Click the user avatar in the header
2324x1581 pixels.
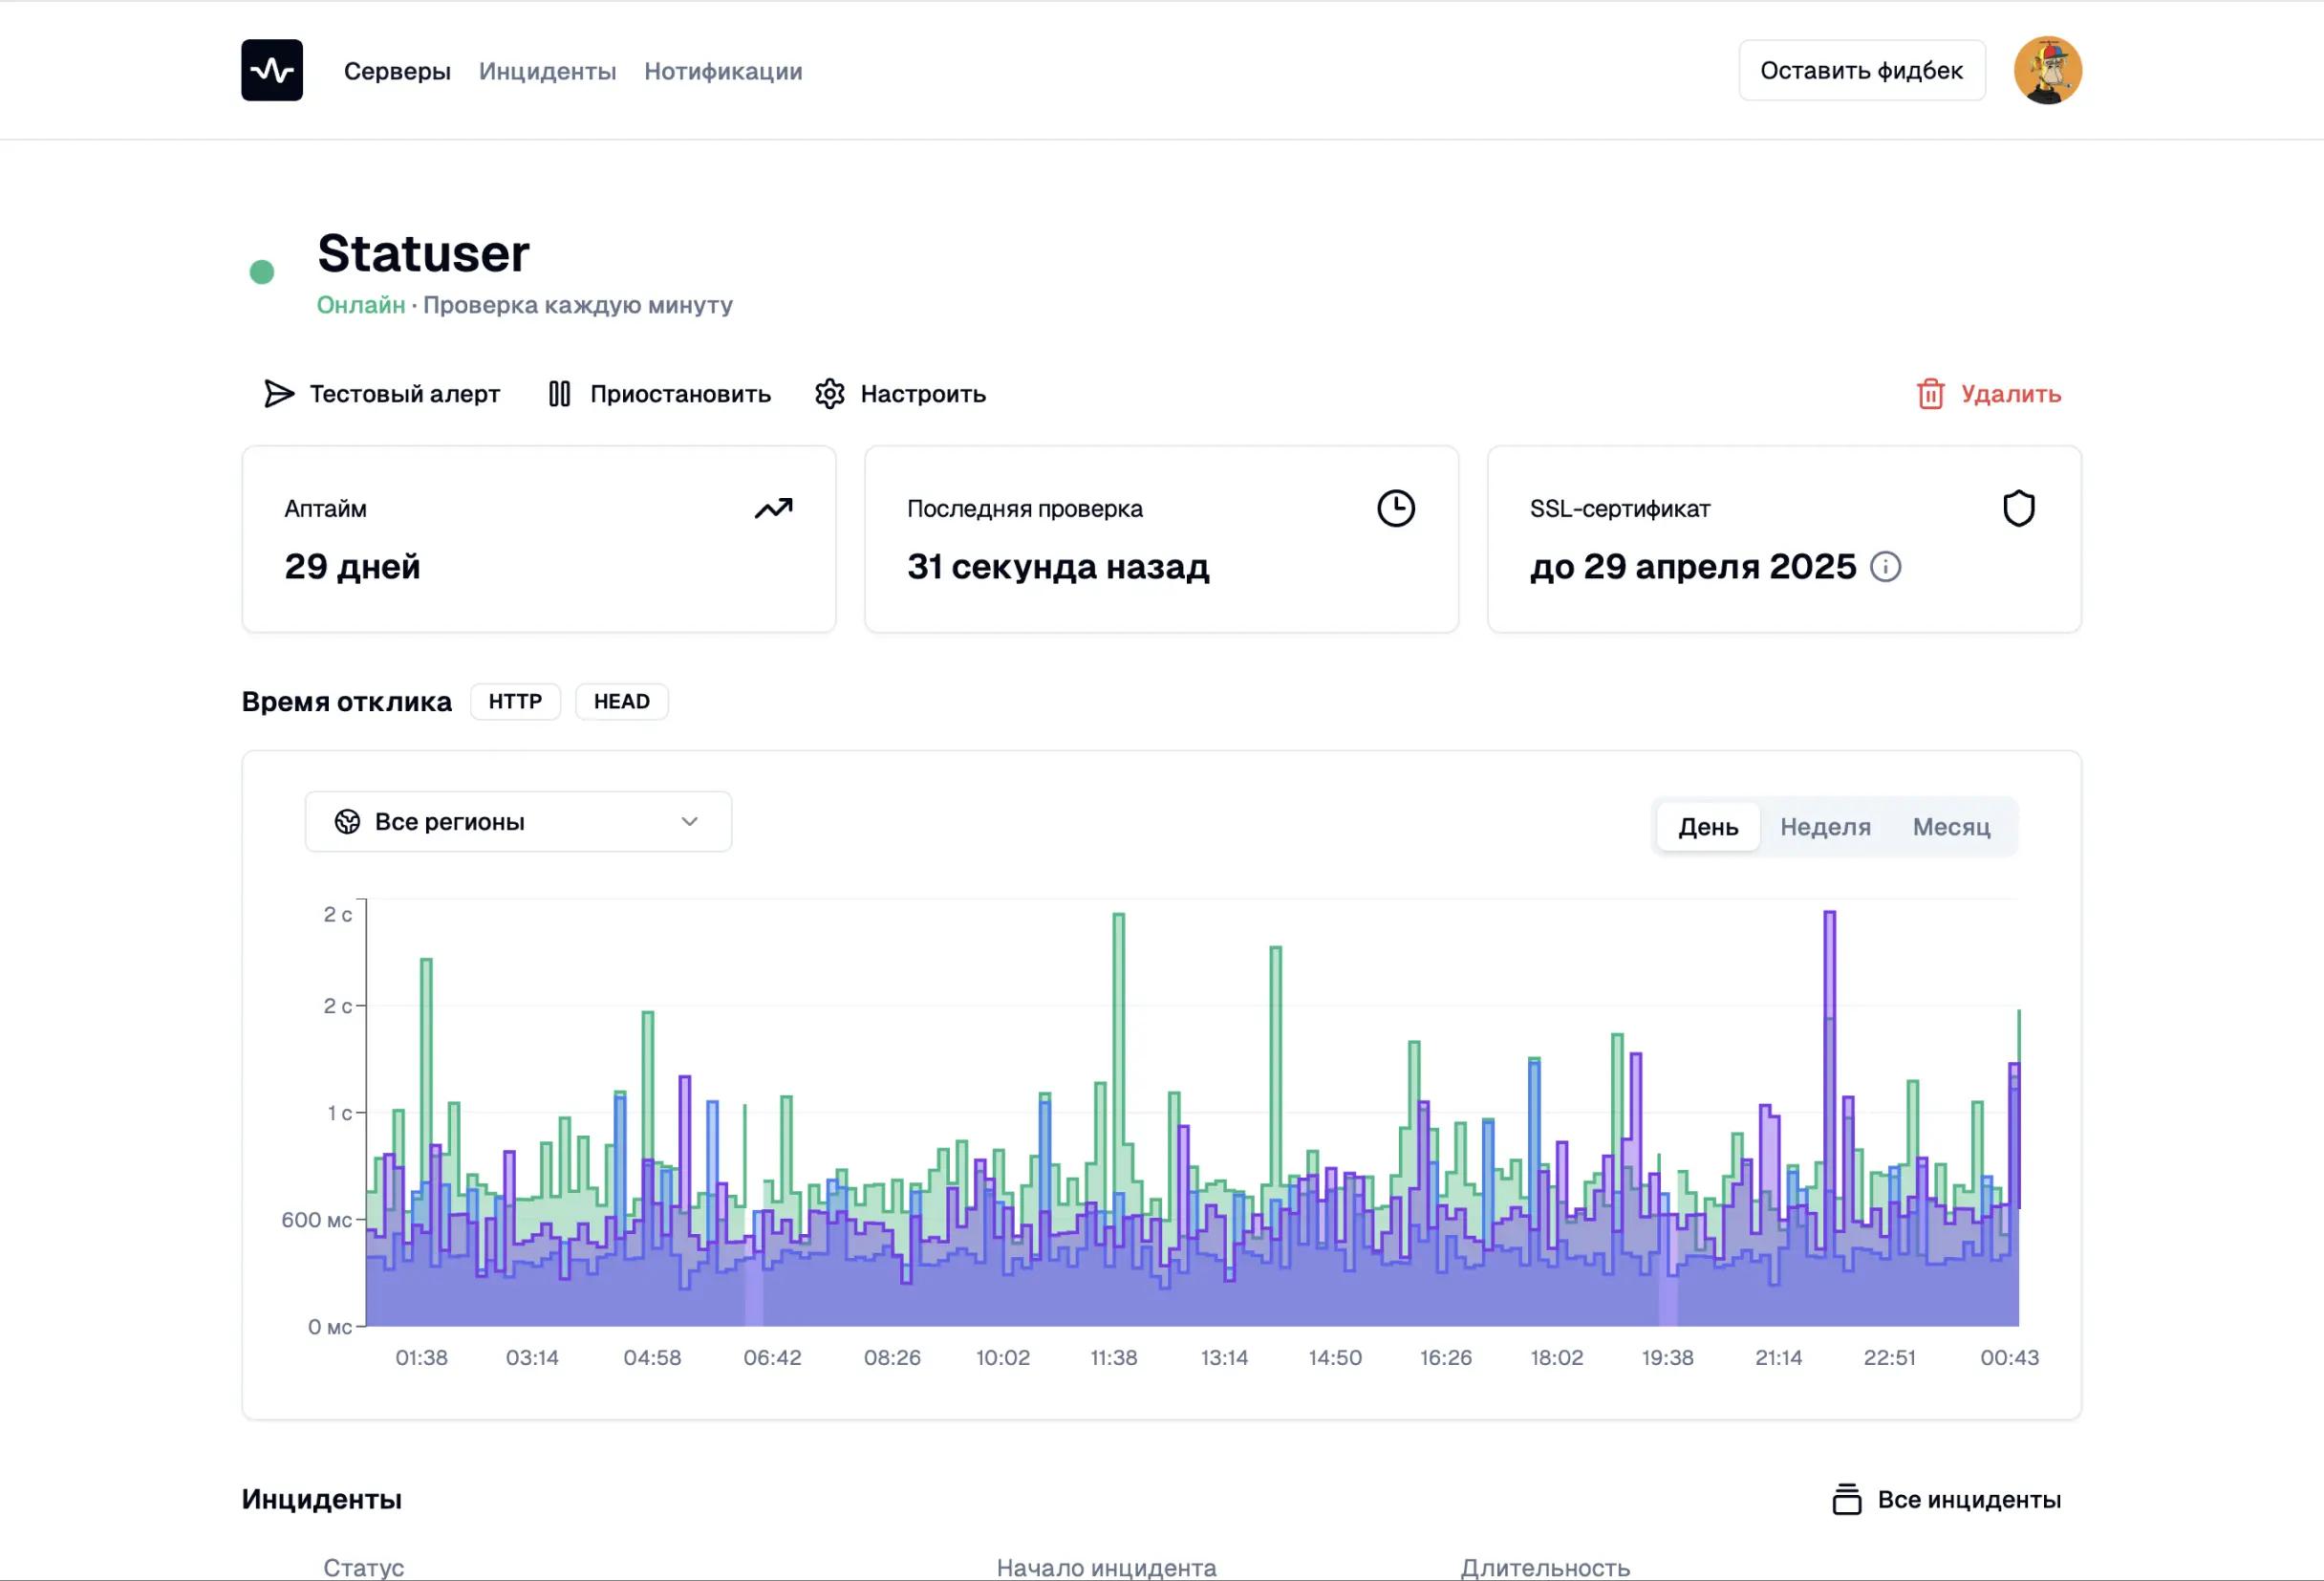pos(2049,70)
